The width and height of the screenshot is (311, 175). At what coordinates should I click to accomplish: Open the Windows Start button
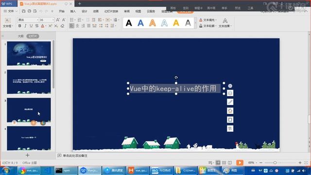click(x=6, y=171)
